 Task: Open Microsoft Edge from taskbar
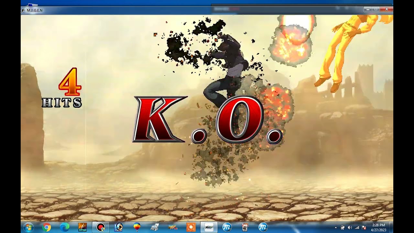(x=65, y=227)
